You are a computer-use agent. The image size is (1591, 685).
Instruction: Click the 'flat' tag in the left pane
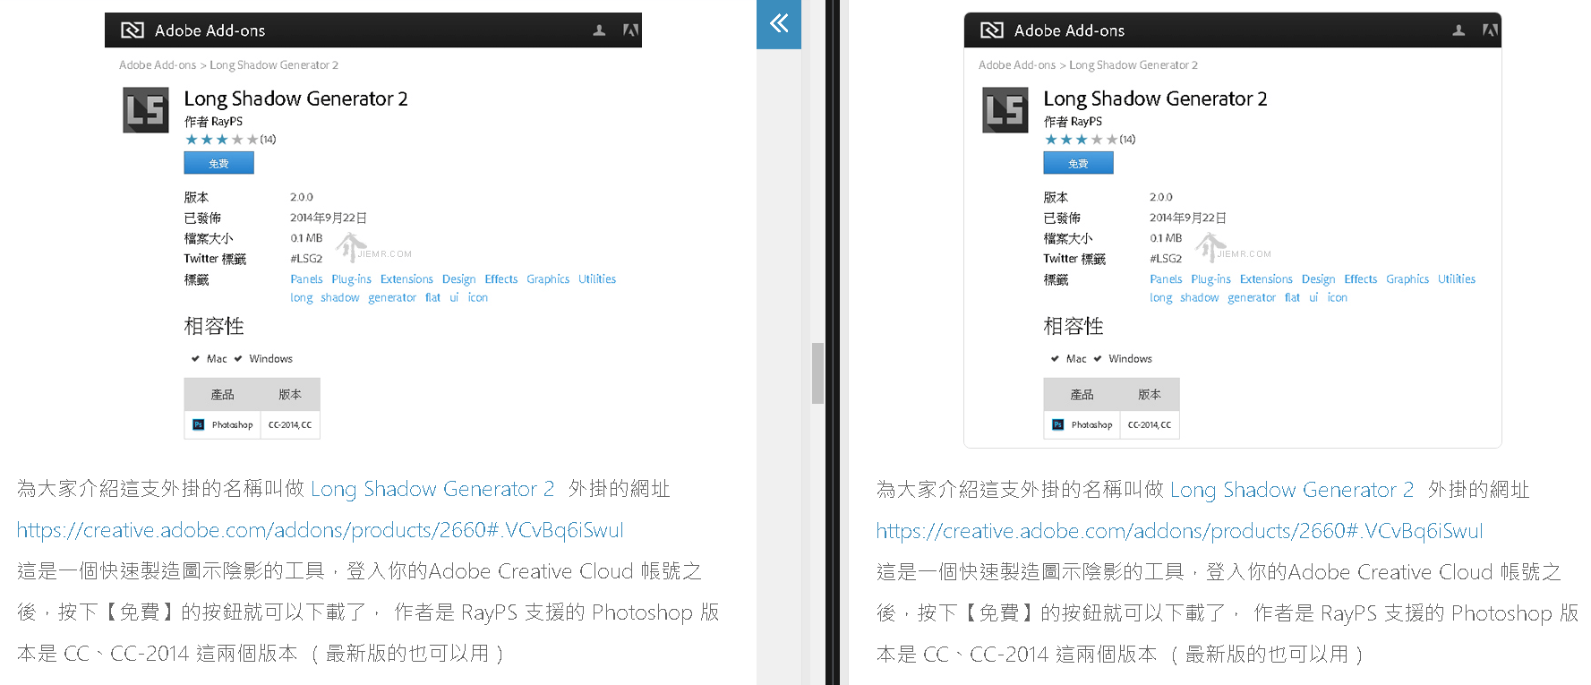[432, 298]
